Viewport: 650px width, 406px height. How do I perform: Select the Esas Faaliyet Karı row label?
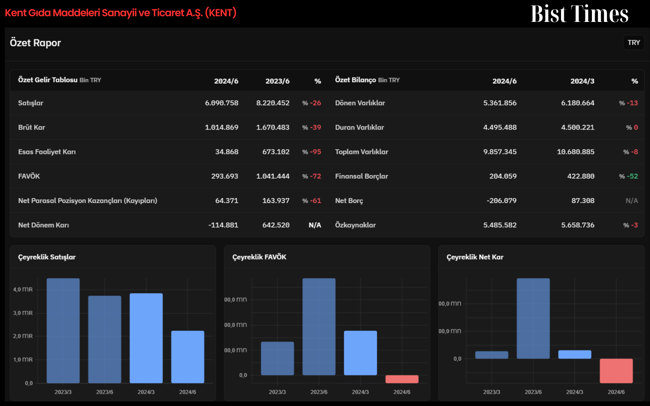point(47,152)
